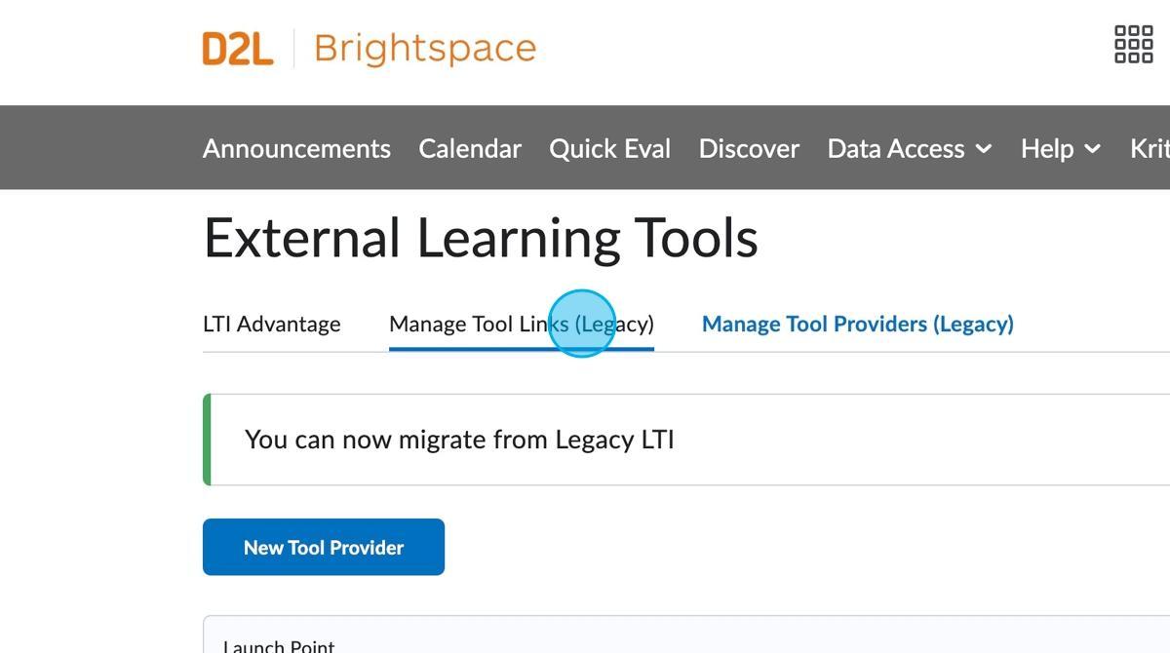Go to Announcements in the navbar
The width and height of the screenshot is (1170, 653).
pos(296,149)
